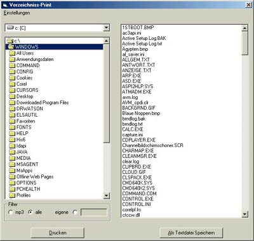Select file CALC.EXE
The height and width of the screenshot is (241, 254).
tap(133, 129)
